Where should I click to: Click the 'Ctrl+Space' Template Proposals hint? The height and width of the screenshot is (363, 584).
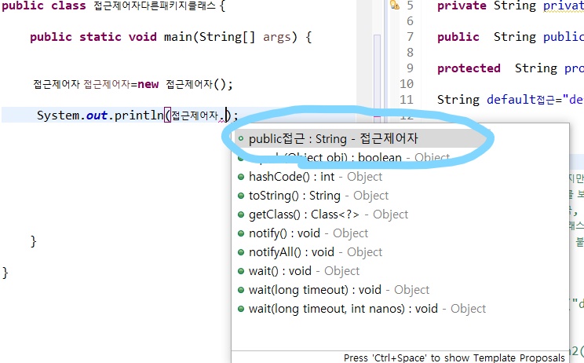[x=454, y=357]
